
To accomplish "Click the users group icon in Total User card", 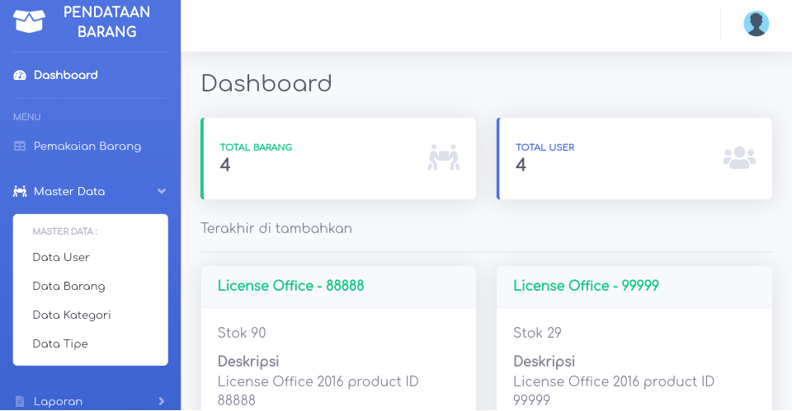I will [x=739, y=157].
